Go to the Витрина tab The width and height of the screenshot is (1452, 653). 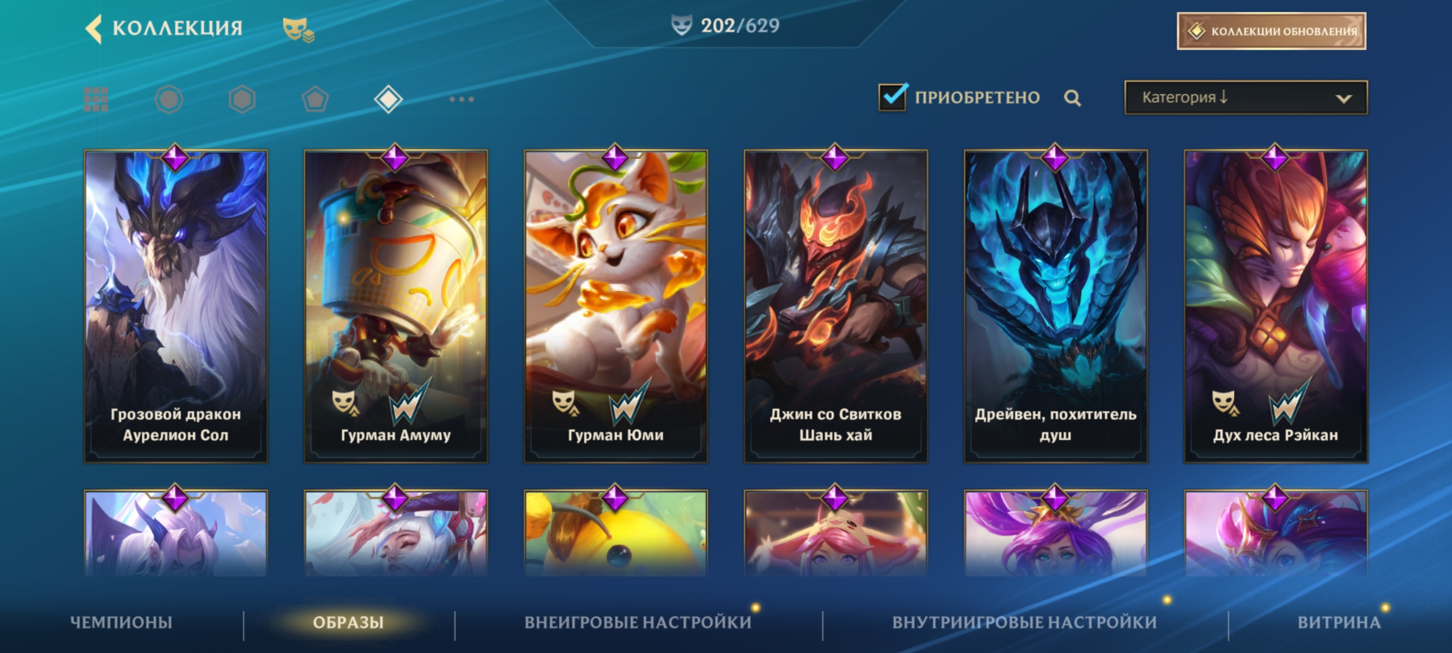point(1339,622)
